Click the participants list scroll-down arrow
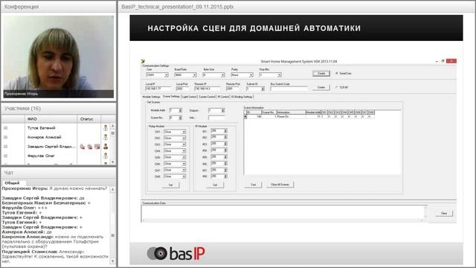The height and width of the screenshot is (268, 476). 112,162
